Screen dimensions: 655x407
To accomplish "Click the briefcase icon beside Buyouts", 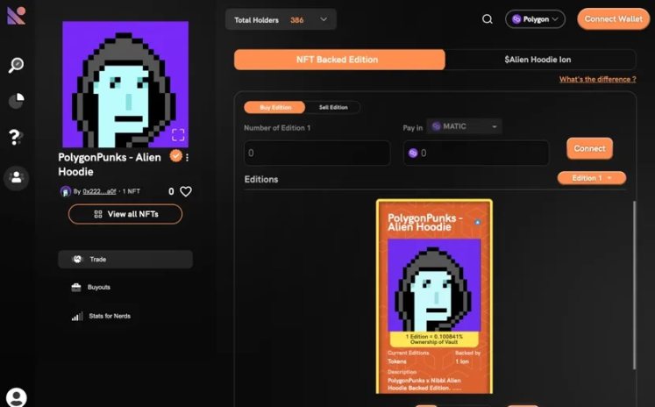I will (76, 288).
